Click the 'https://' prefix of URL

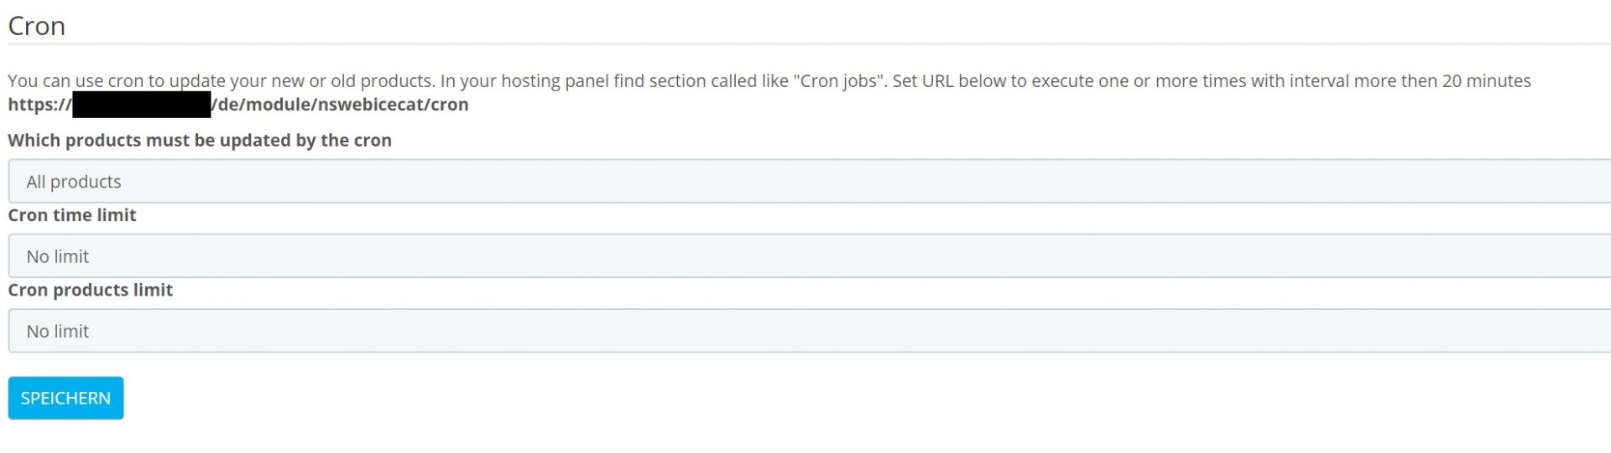(x=39, y=105)
